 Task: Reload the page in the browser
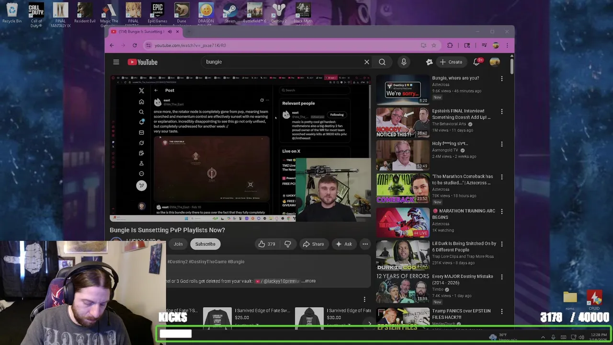click(x=135, y=45)
